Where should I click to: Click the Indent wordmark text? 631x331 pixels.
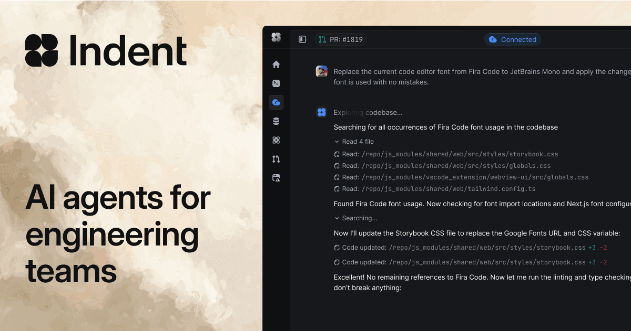pyautogui.click(x=128, y=50)
